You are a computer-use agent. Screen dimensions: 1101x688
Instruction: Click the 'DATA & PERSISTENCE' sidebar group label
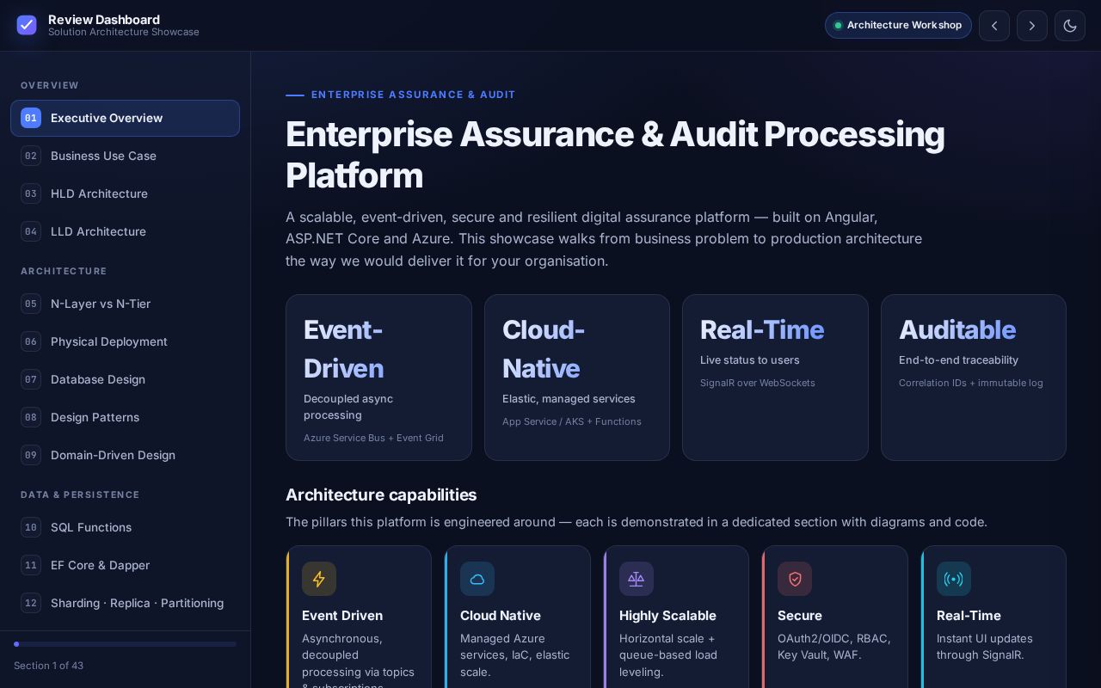click(x=80, y=494)
